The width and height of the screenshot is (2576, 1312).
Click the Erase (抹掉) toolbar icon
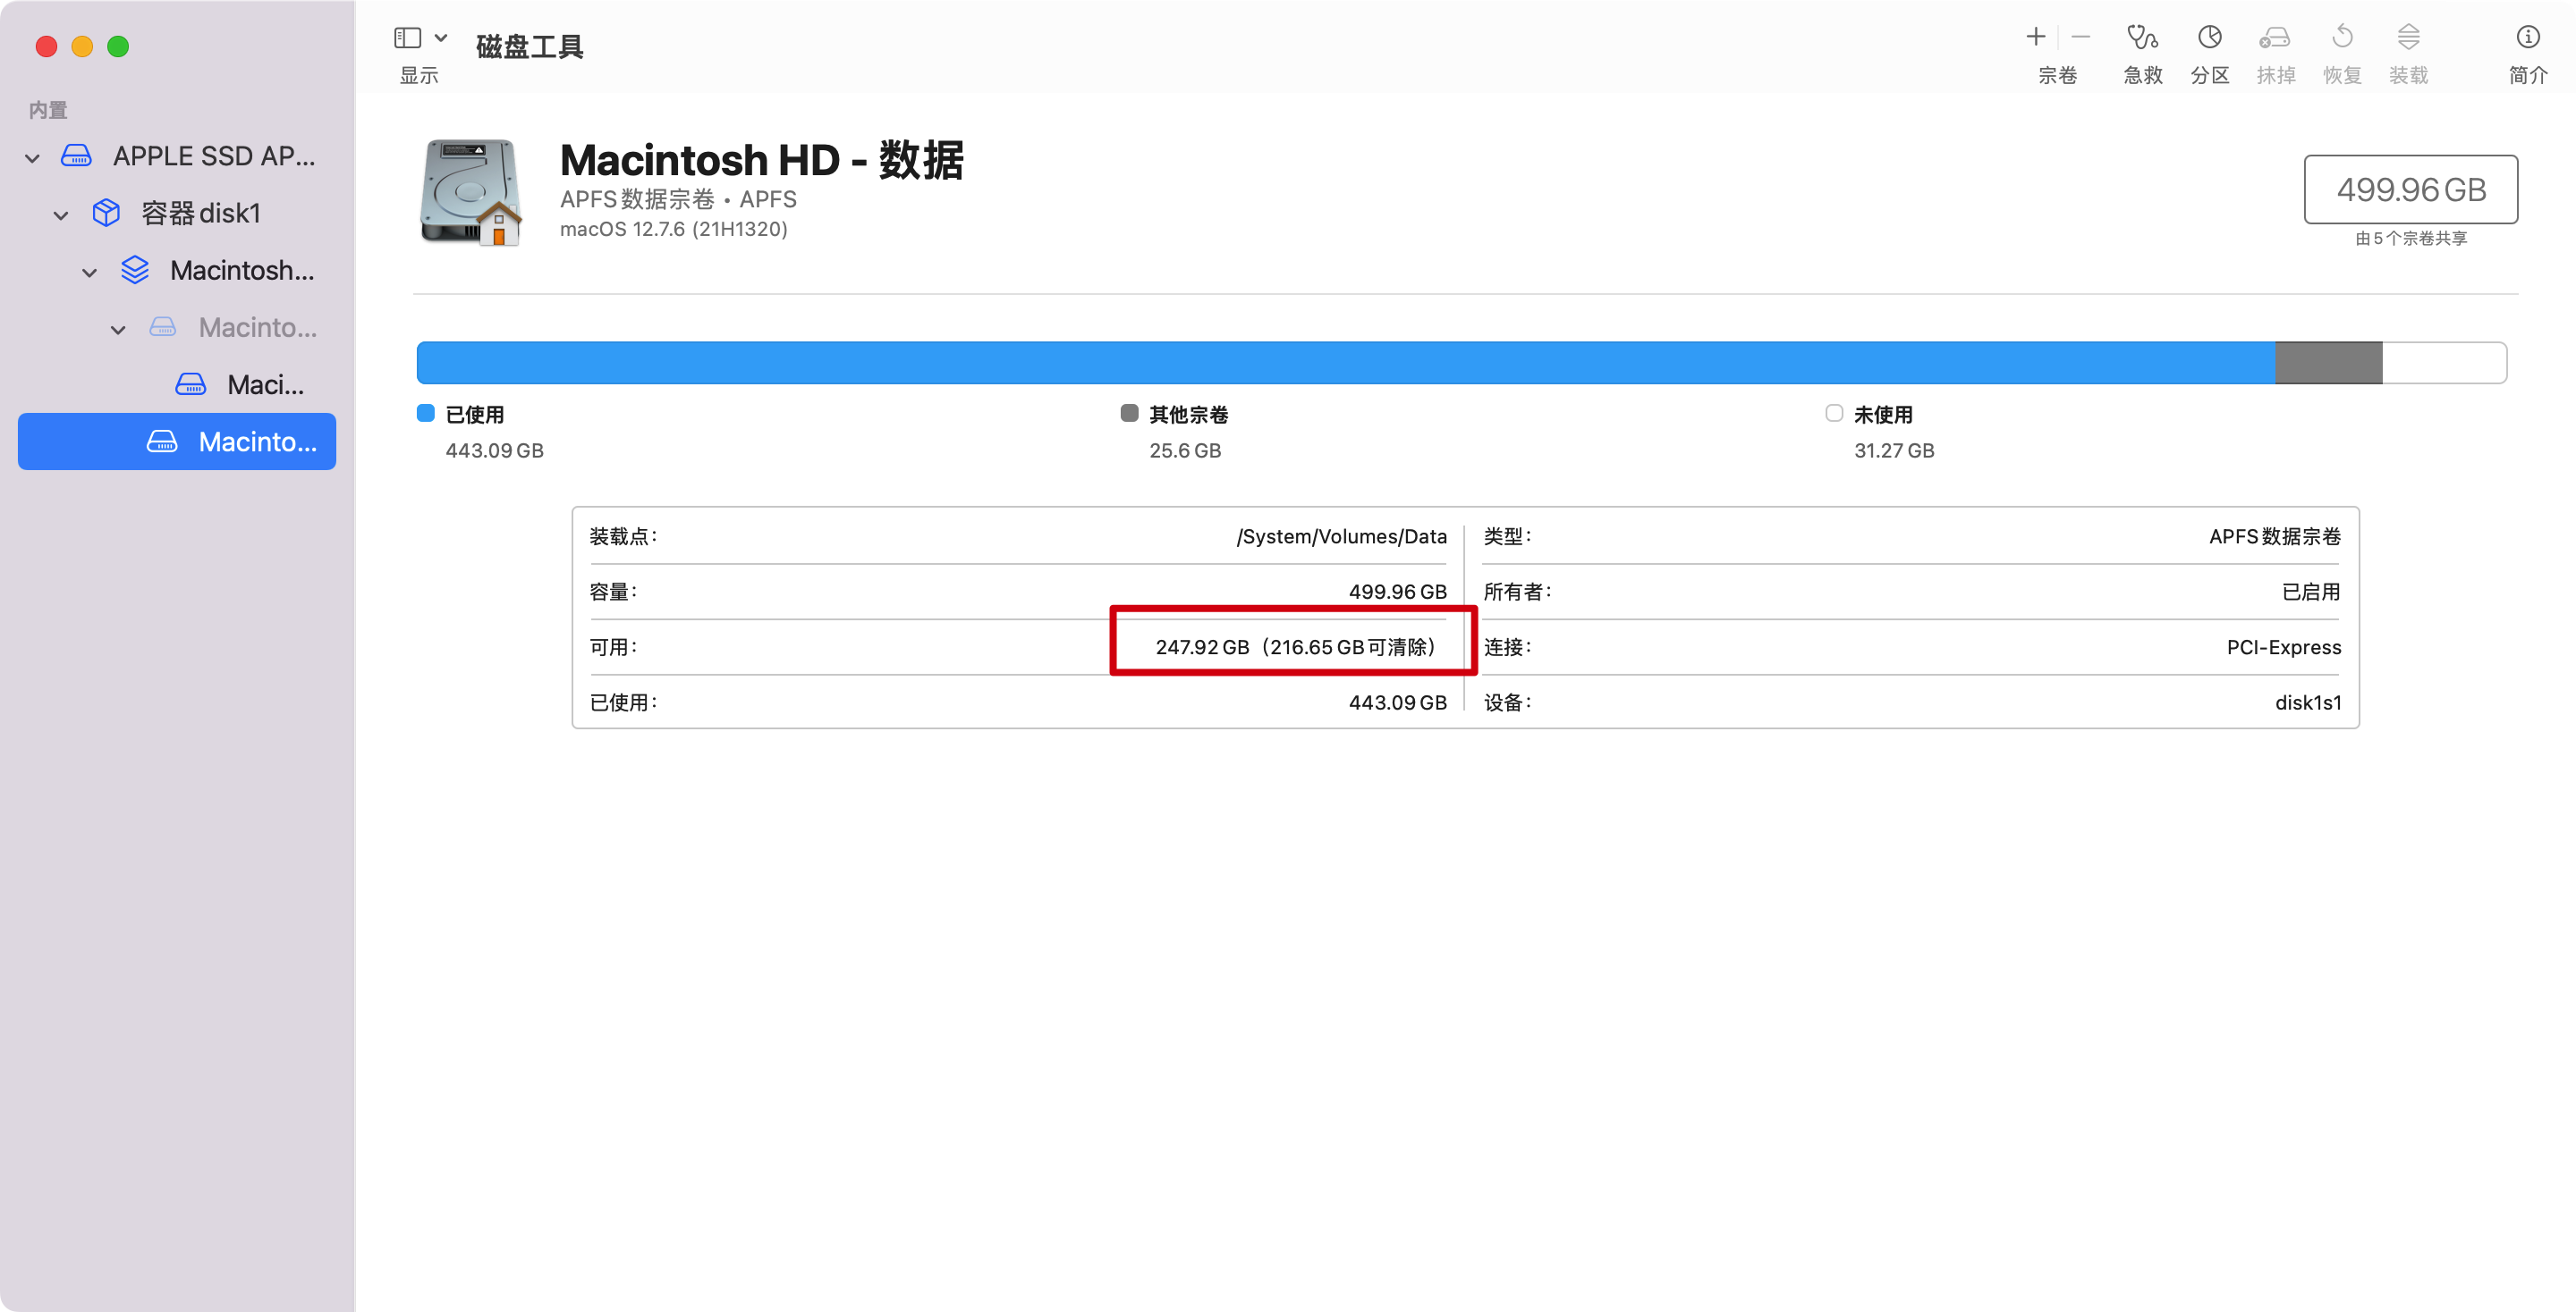2275,38
